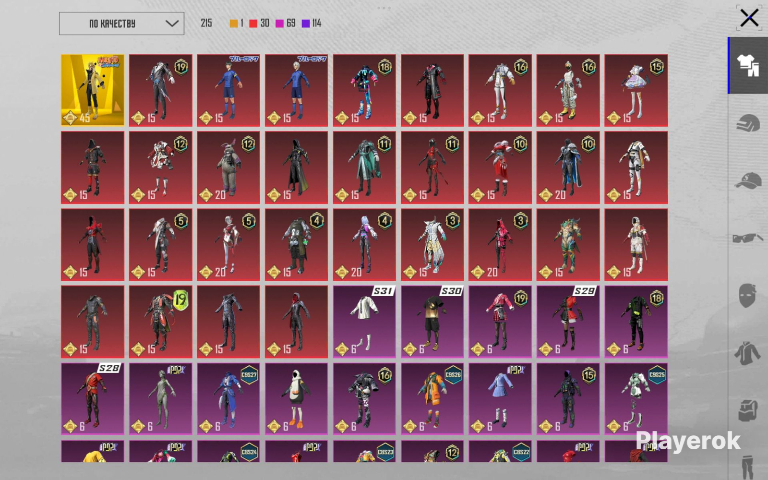Screen dimensions: 768x480
Task: Select the cap hats category icon
Action: (748, 181)
